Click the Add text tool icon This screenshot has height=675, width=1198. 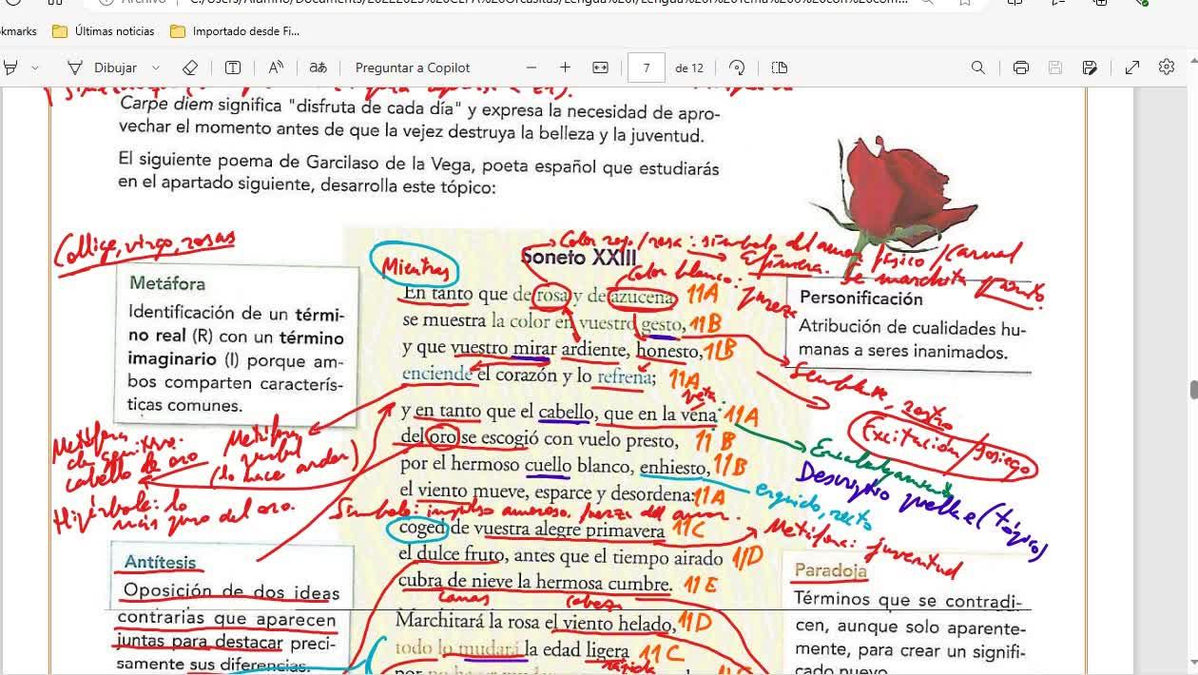232,67
